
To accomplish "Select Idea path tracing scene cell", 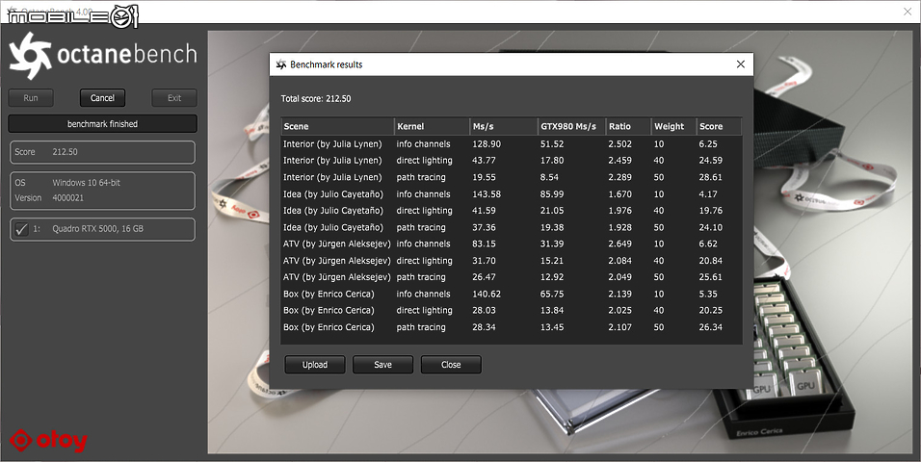I will click(333, 227).
